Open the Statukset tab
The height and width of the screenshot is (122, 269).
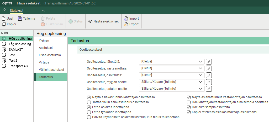coord(17,10)
